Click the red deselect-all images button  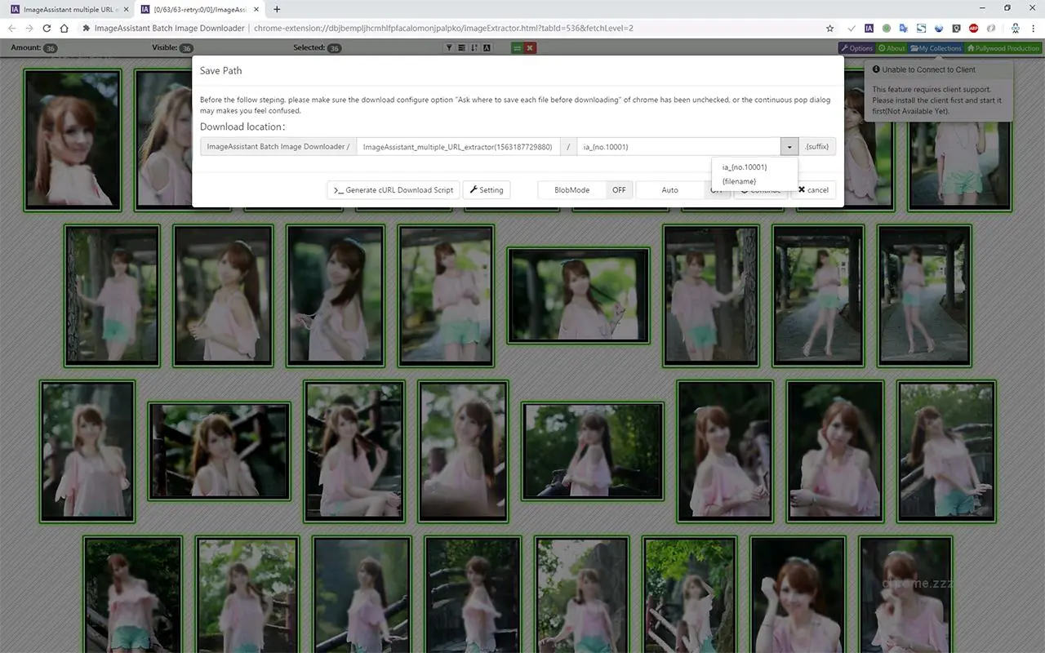click(529, 47)
